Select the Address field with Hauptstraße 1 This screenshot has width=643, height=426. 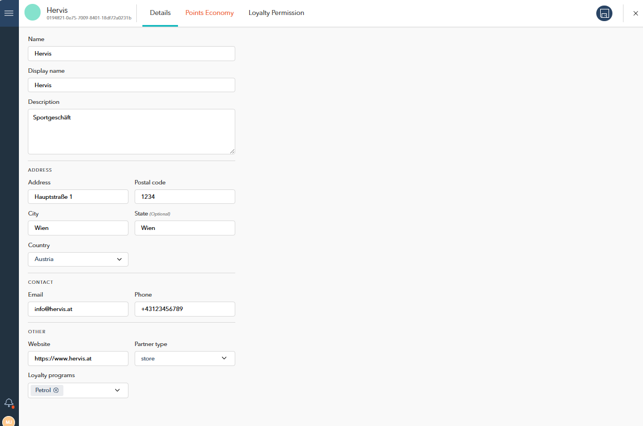pyautogui.click(x=78, y=197)
